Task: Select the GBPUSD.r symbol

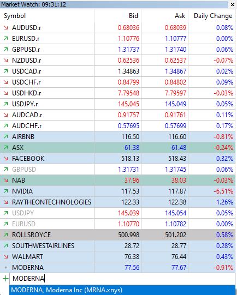Action: click(x=26, y=50)
